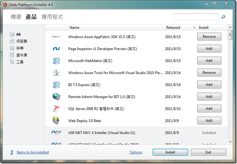The image size is (237, 164).
Task: Click the IIS 7.5 Express product icon
Action: [x=57, y=85]
